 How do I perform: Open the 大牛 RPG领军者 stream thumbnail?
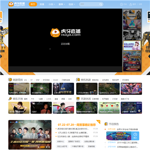click(x=63, y=89)
